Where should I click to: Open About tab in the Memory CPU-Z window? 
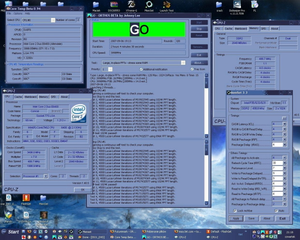click(274, 29)
